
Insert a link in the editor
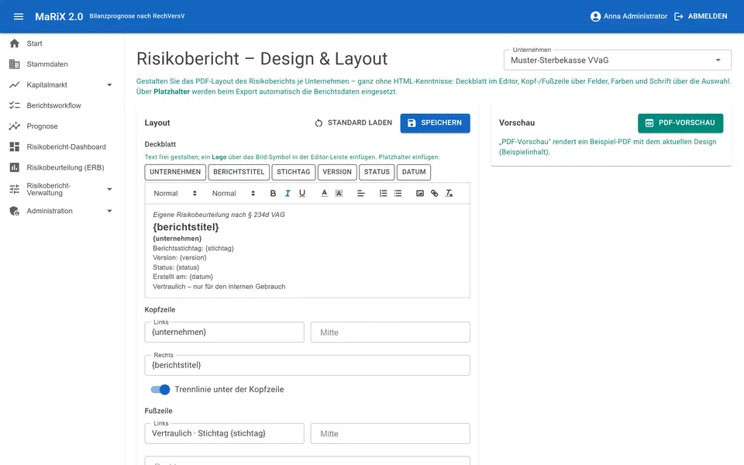tap(434, 193)
